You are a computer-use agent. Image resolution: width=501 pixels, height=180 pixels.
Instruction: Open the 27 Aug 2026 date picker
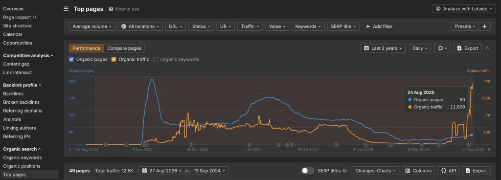pos(162,171)
